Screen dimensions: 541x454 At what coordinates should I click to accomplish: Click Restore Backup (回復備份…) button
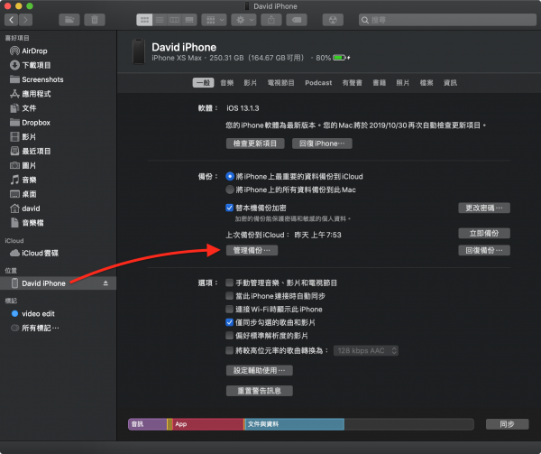coord(484,250)
